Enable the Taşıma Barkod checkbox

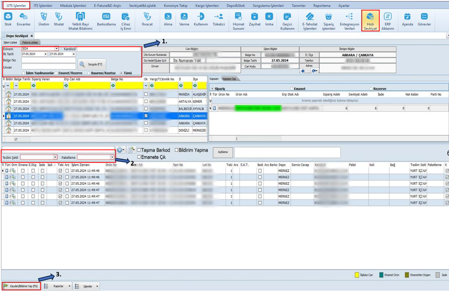click(139, 150)
